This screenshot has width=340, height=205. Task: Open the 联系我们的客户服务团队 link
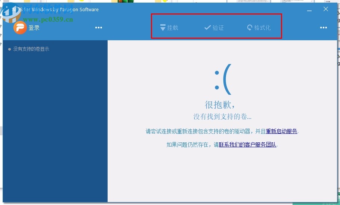[247, 145]
